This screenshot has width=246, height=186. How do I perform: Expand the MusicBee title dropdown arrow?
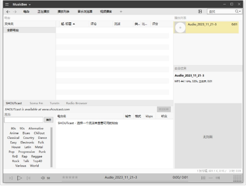click(30, 4)
